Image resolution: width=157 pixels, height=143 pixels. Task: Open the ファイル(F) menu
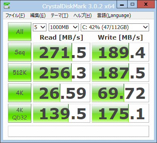pyautogui.click(x=15, y=15)
